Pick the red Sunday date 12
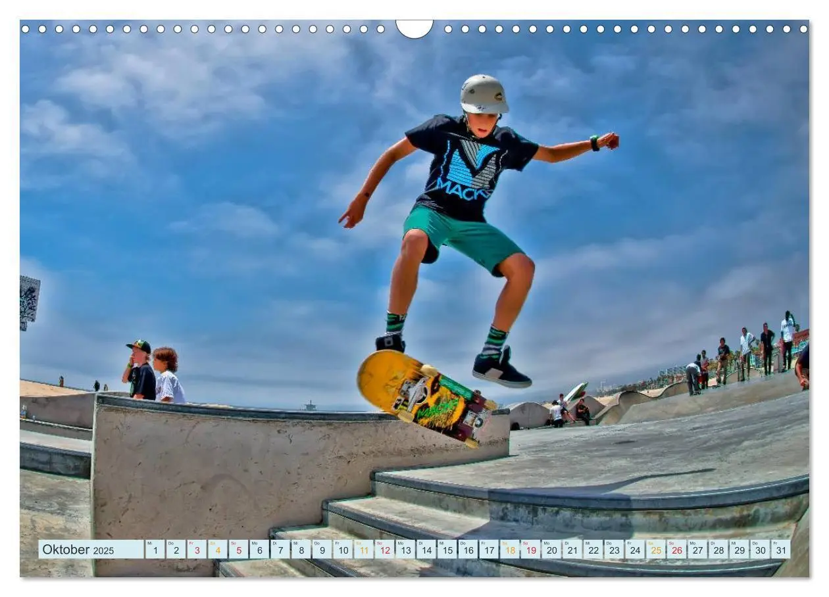The height and width of the screenshot is (597, 829). click(385, 550)
